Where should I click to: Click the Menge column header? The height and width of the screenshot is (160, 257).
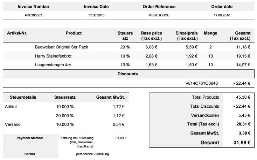pyautogui.click(x=210, y=33)
